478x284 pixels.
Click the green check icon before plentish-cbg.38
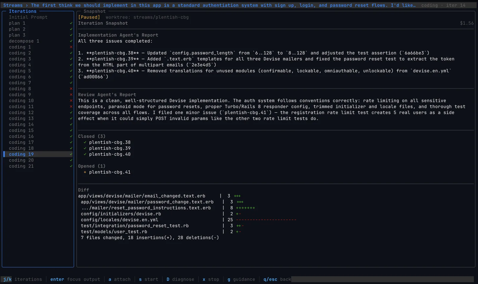[x=85, y=142]
